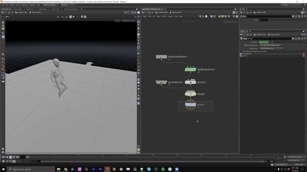Open the Windows Start menu
This screenshot has height=172, width=307.
[x=3, y=169]
